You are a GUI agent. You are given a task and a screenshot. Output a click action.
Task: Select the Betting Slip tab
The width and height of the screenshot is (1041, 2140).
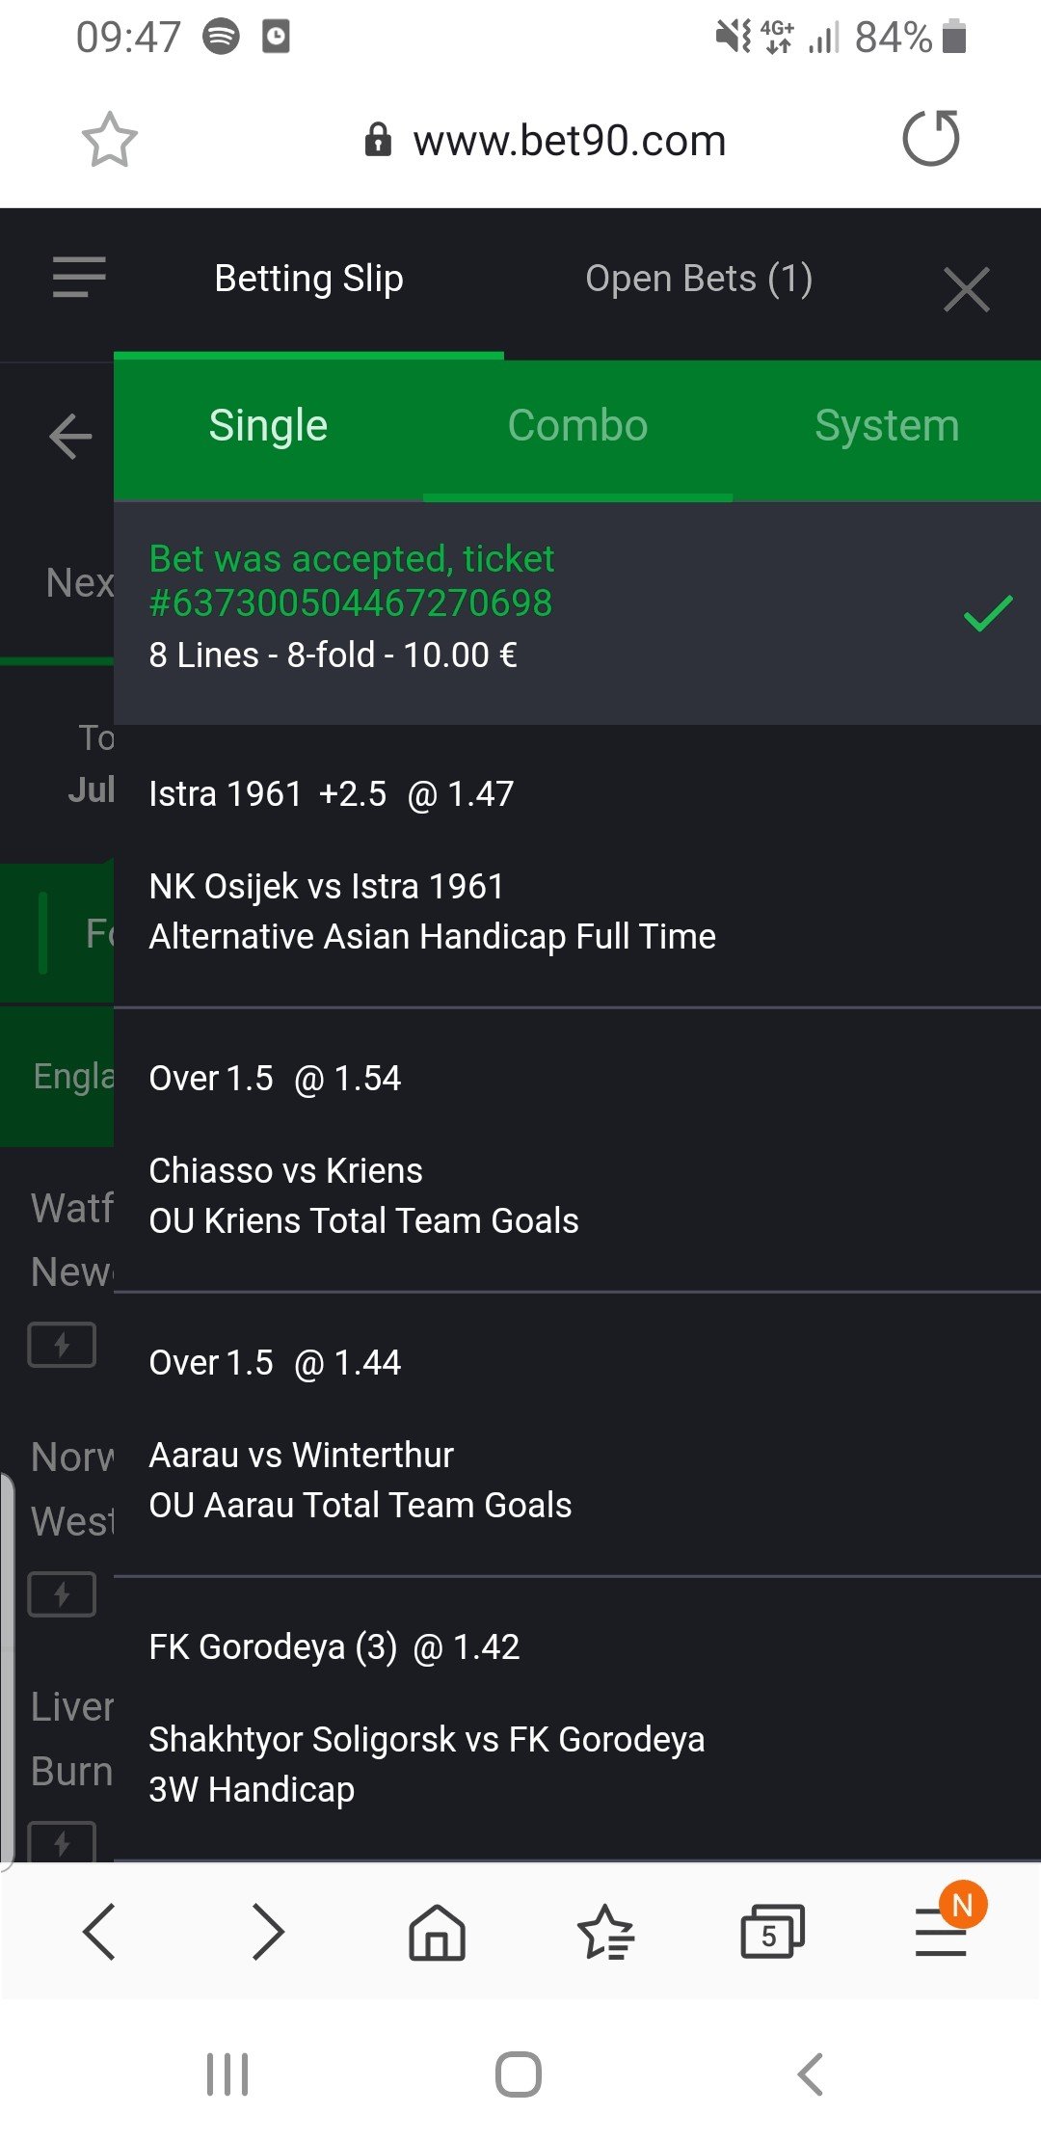click(308, 279)
